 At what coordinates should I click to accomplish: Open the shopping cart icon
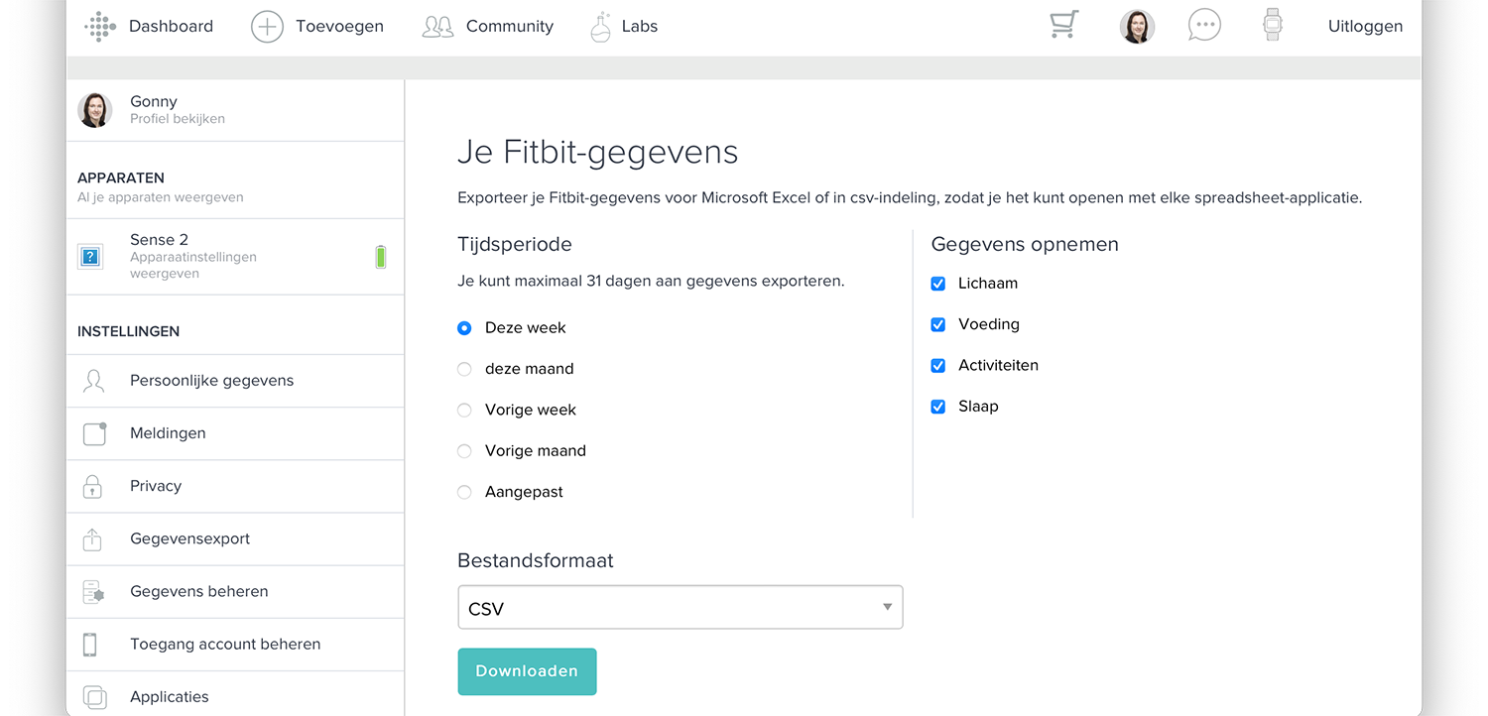click(1063, 26)
